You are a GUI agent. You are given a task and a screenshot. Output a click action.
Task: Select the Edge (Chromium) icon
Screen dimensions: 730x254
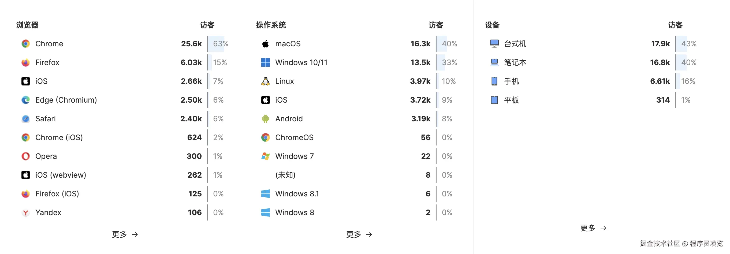coord(25,100)
